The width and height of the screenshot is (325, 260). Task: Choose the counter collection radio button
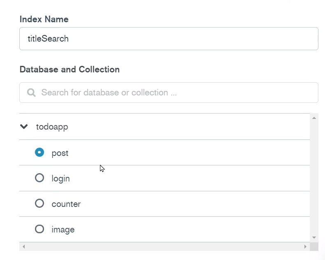39,203
